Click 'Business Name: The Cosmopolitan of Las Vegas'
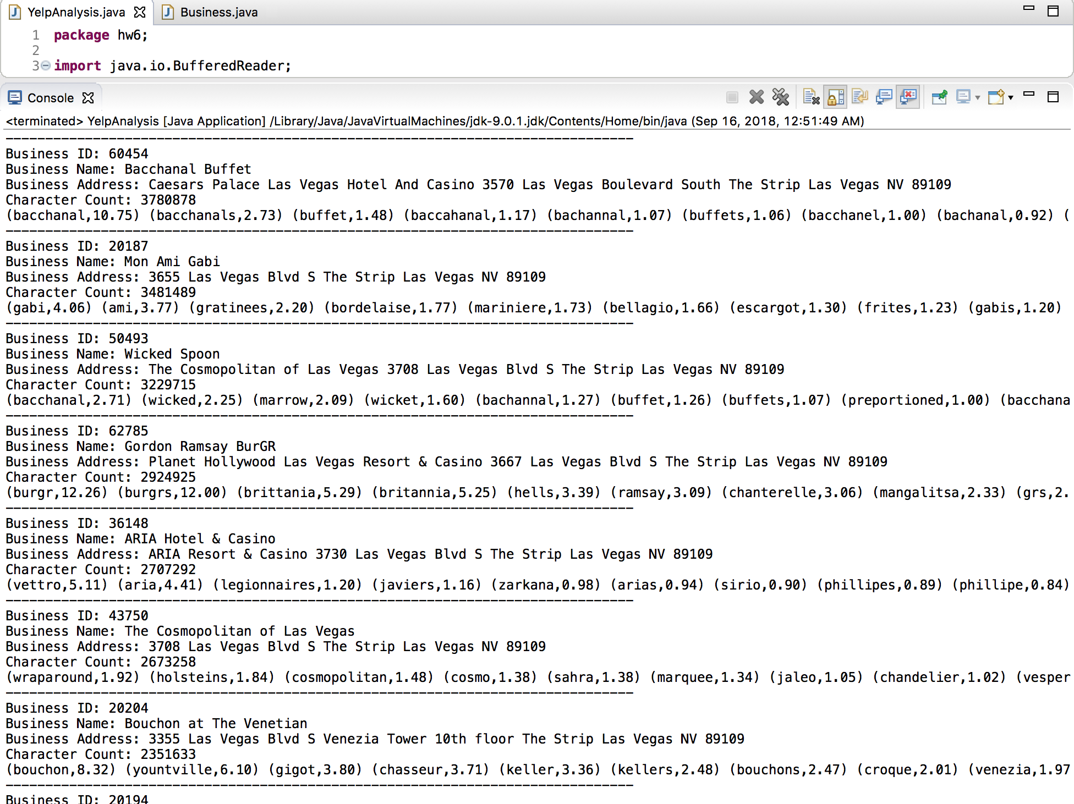 (x=180, y=631)
